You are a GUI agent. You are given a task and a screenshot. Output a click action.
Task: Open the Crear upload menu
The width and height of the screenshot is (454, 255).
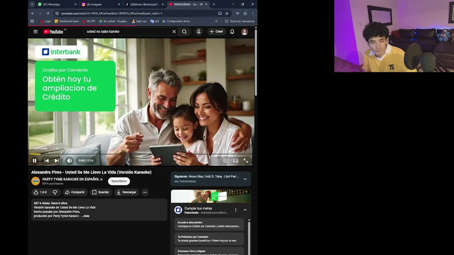coord(216,32)
